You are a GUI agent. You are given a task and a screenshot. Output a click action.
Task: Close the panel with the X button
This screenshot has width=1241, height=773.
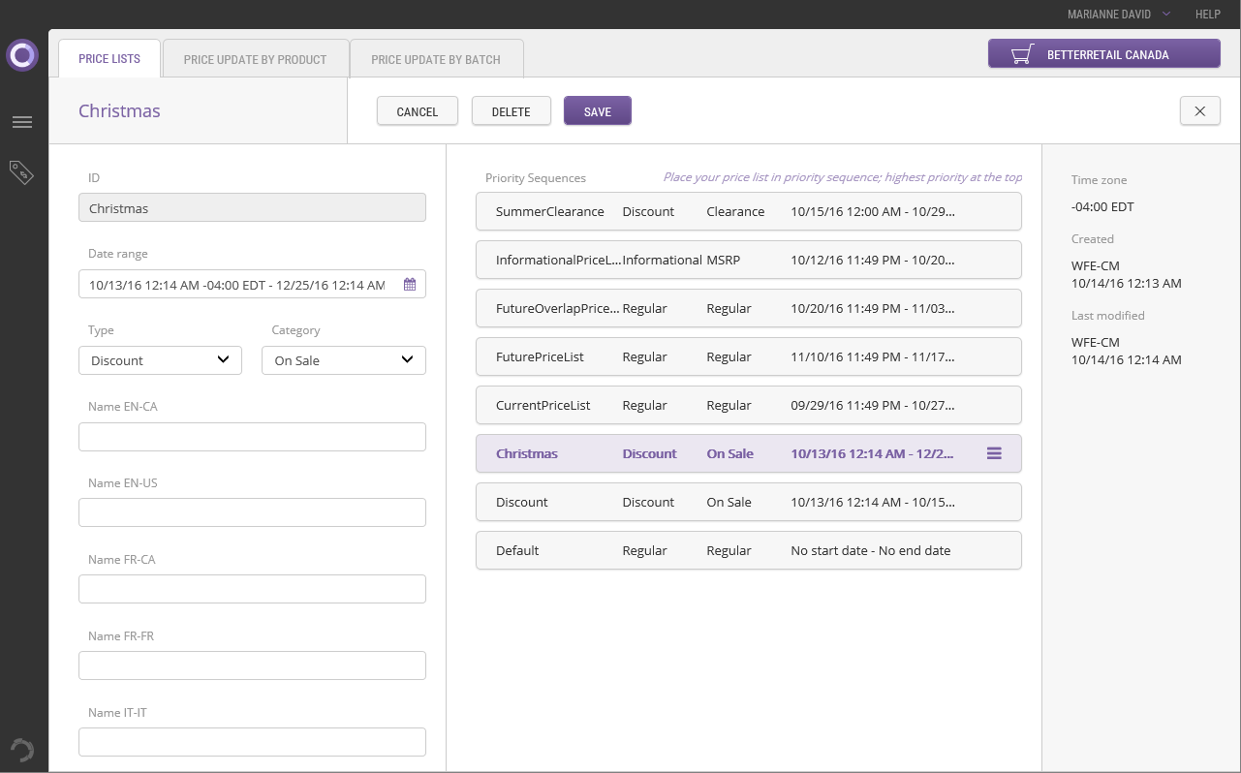point(1199,111)
